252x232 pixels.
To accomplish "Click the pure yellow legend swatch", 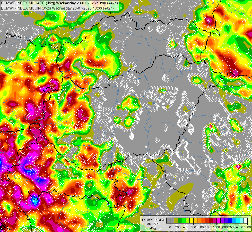I will [192, 221].
